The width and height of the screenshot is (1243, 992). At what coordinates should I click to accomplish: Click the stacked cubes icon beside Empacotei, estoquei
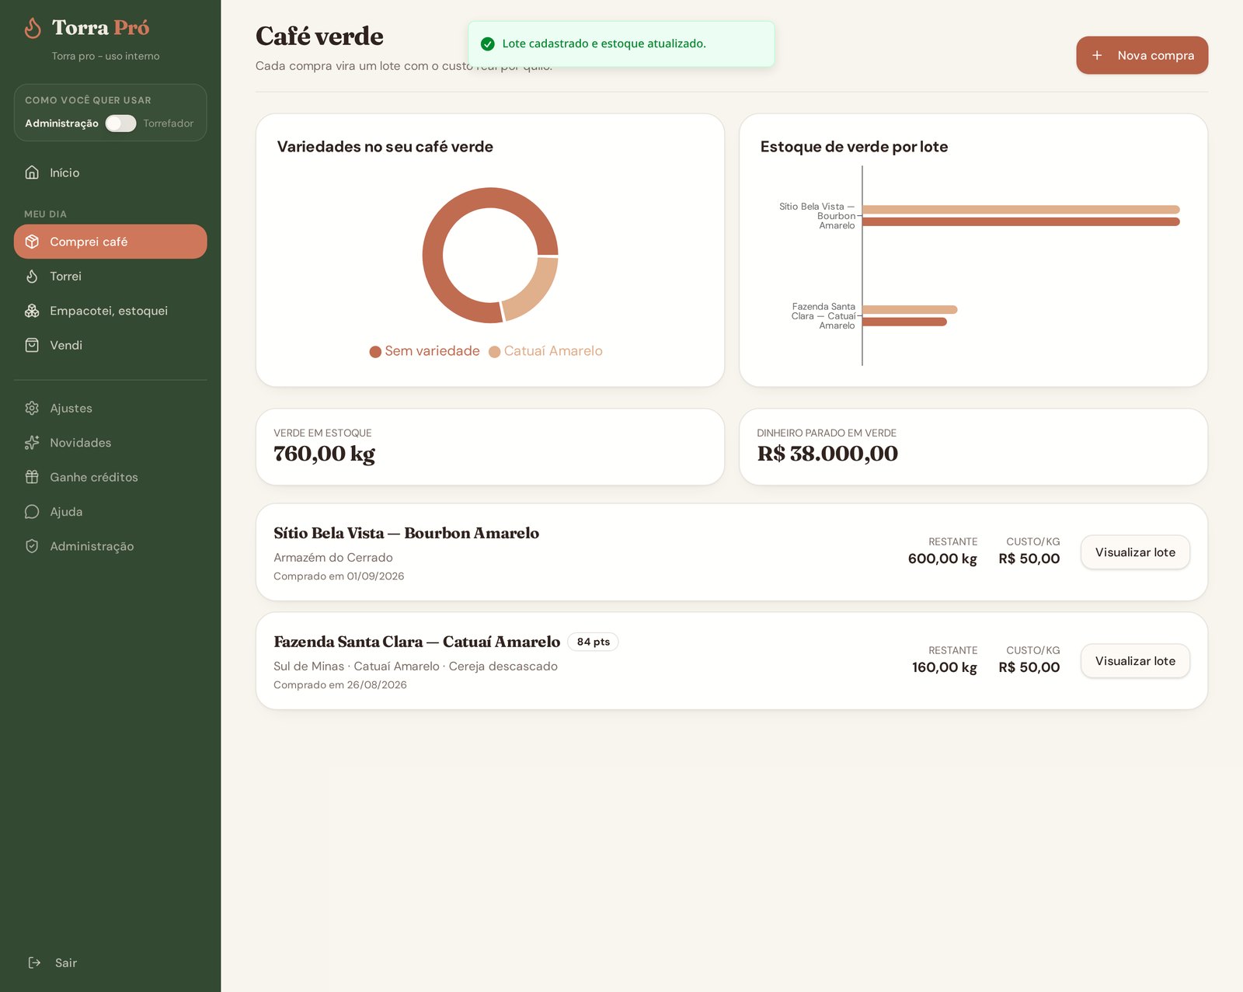click(32, 311)
